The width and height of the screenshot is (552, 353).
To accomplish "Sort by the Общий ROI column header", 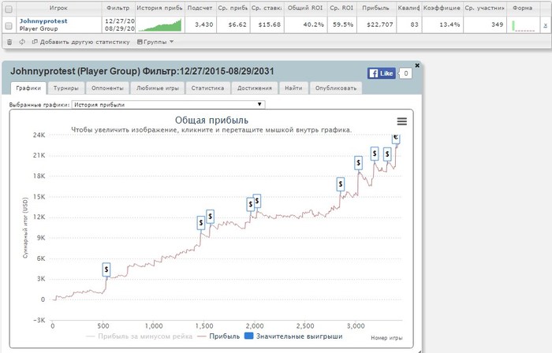I will pyautogui.click(x=305, y=8).
